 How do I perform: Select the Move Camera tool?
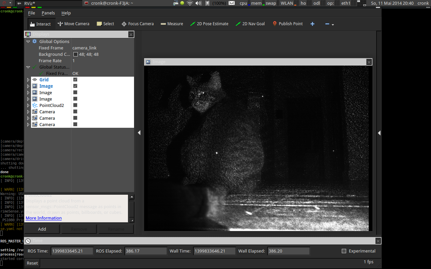pos(73,24)
